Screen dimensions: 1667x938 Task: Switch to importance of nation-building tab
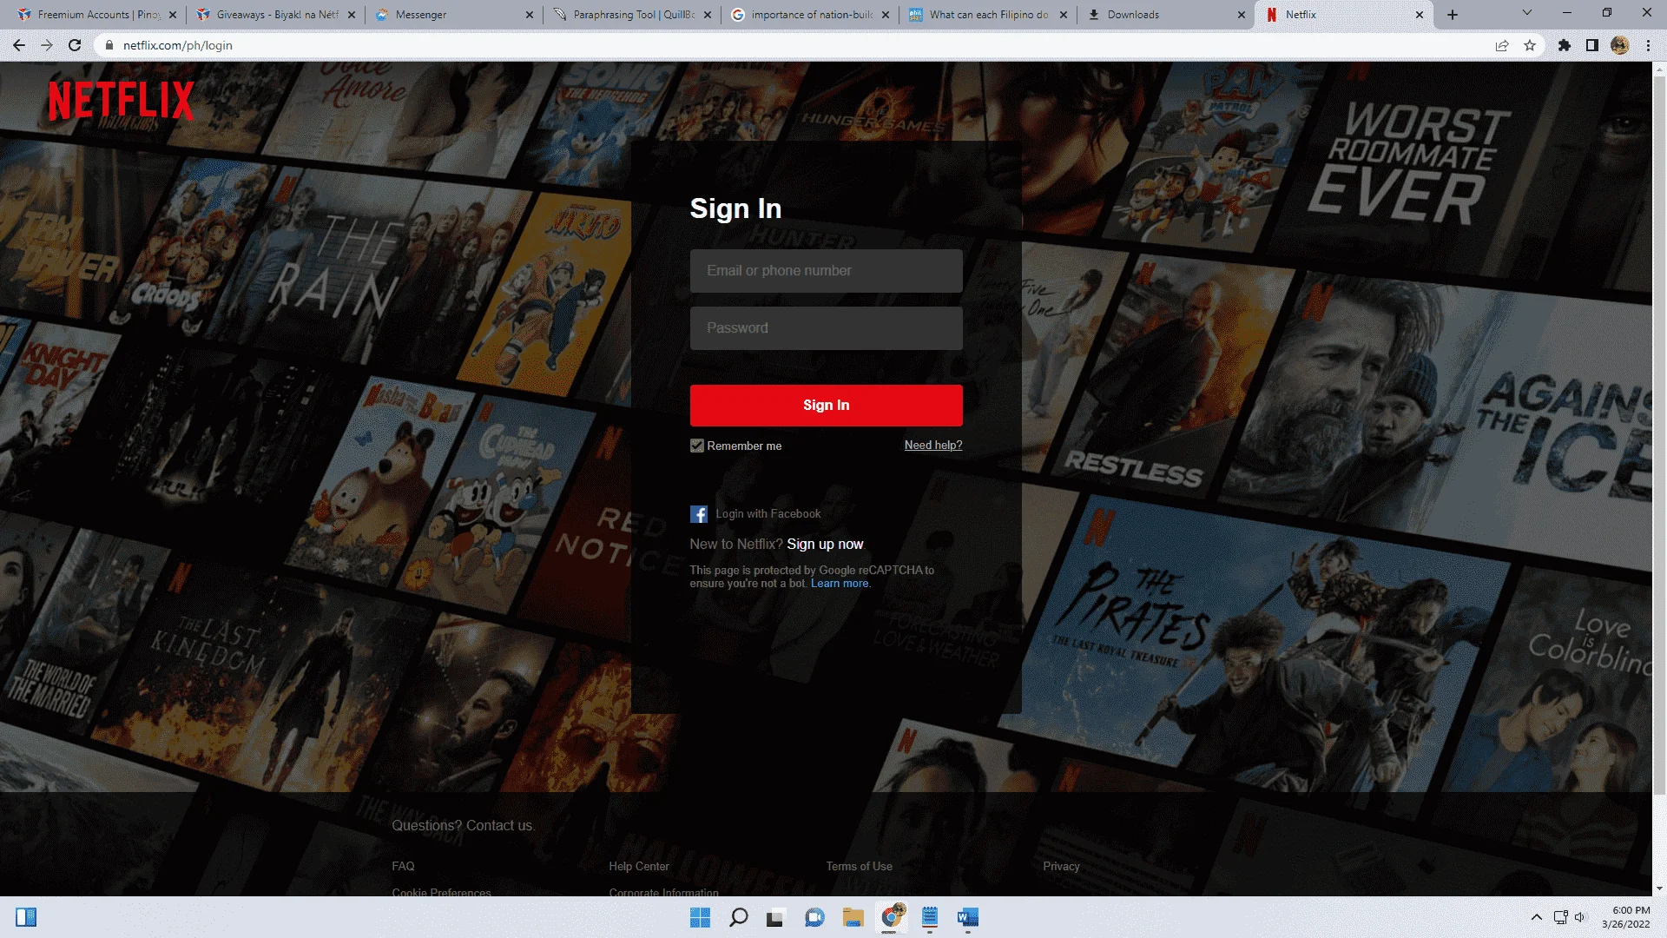(x=810, y=15)
